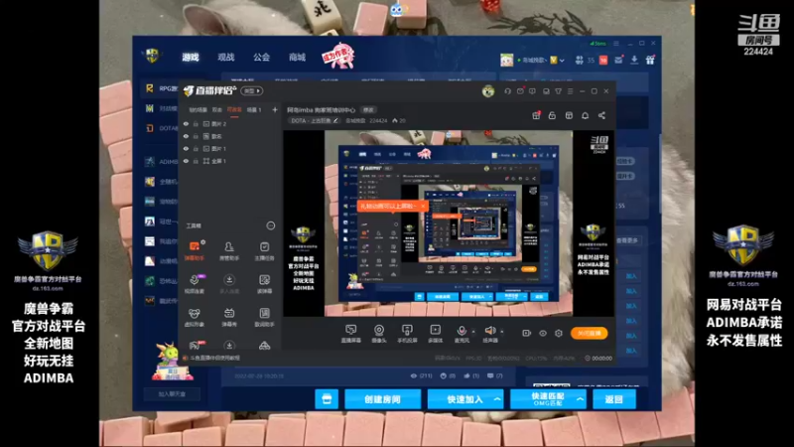Toggle lock on 图片 1 source
794x447 pixels.
[196, 148]
